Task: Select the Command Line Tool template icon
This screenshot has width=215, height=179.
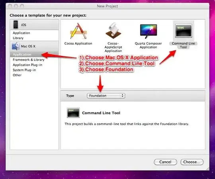Action: point(184,31)
